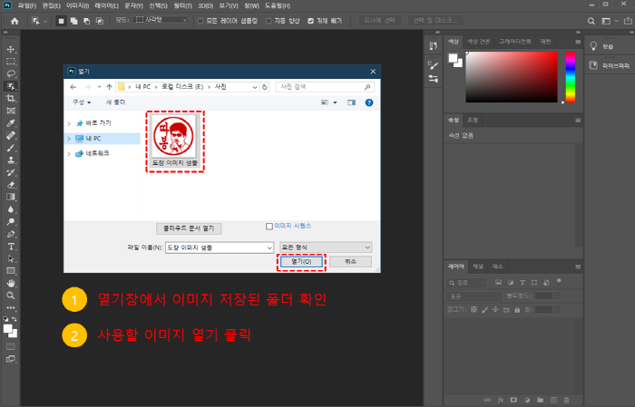Open the Brush Settings panel icon
The height and width of the screenshot is (407, 635).
click(x=434, y=64)
